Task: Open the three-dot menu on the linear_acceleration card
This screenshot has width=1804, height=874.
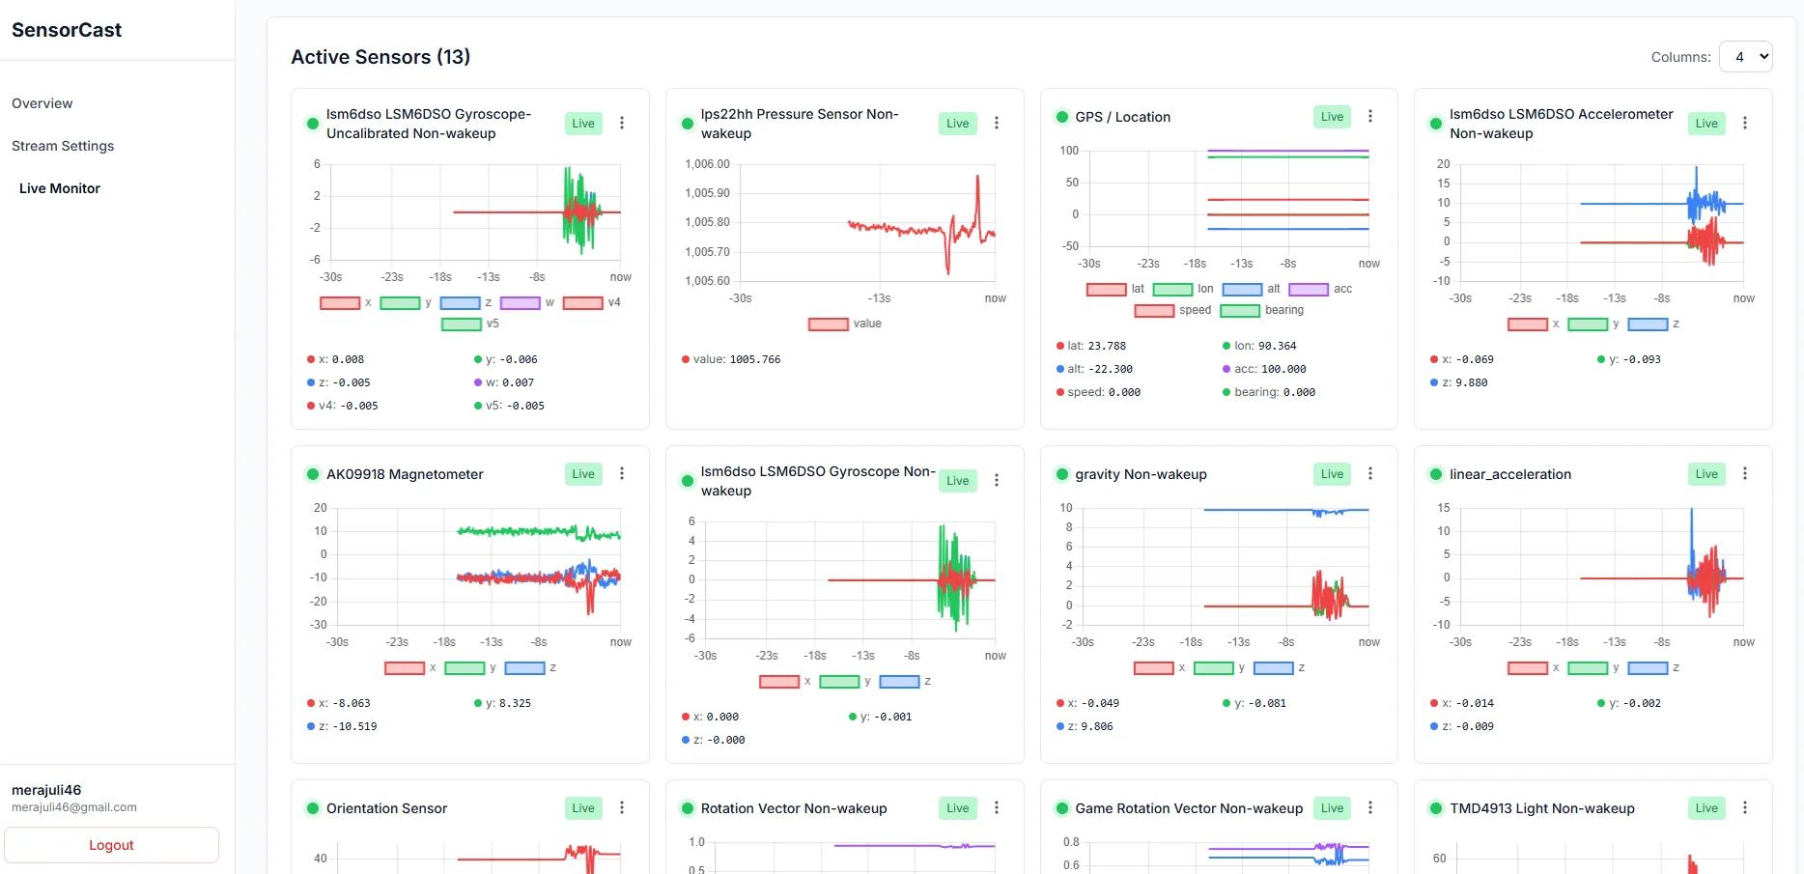Action: [x=1745, y=473]
